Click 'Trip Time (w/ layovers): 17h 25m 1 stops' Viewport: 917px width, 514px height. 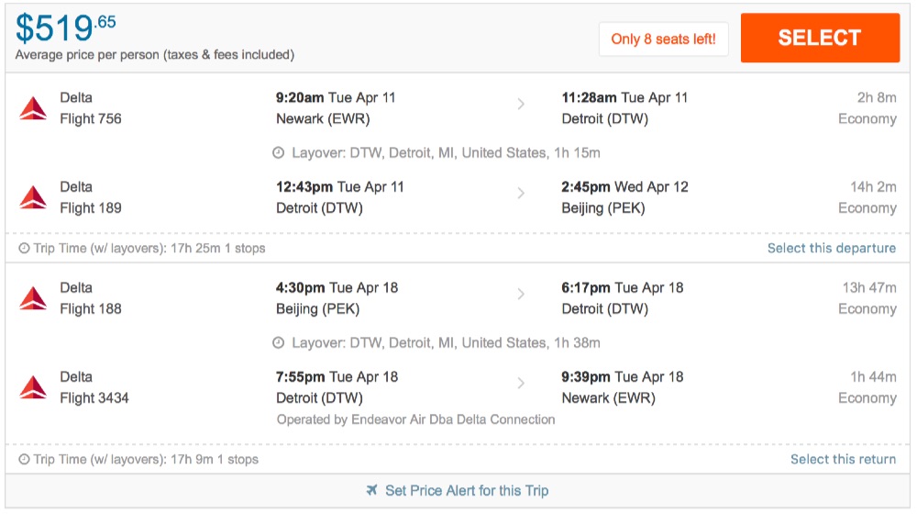point(149,248)
